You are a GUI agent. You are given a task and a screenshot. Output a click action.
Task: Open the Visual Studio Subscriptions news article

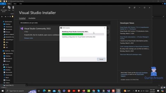click(x=134, y=38)
